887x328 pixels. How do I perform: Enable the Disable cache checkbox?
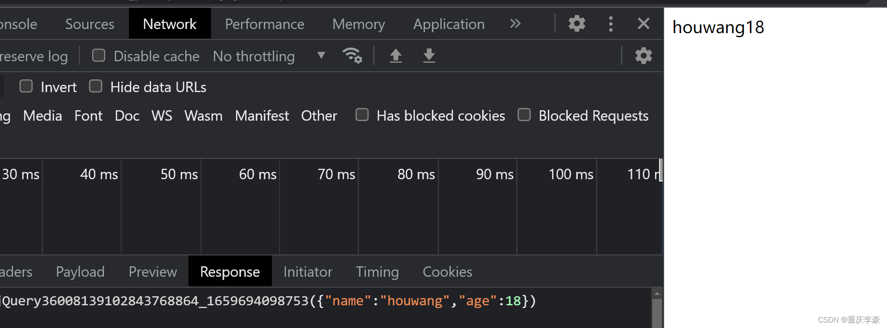tap(99, 55)
